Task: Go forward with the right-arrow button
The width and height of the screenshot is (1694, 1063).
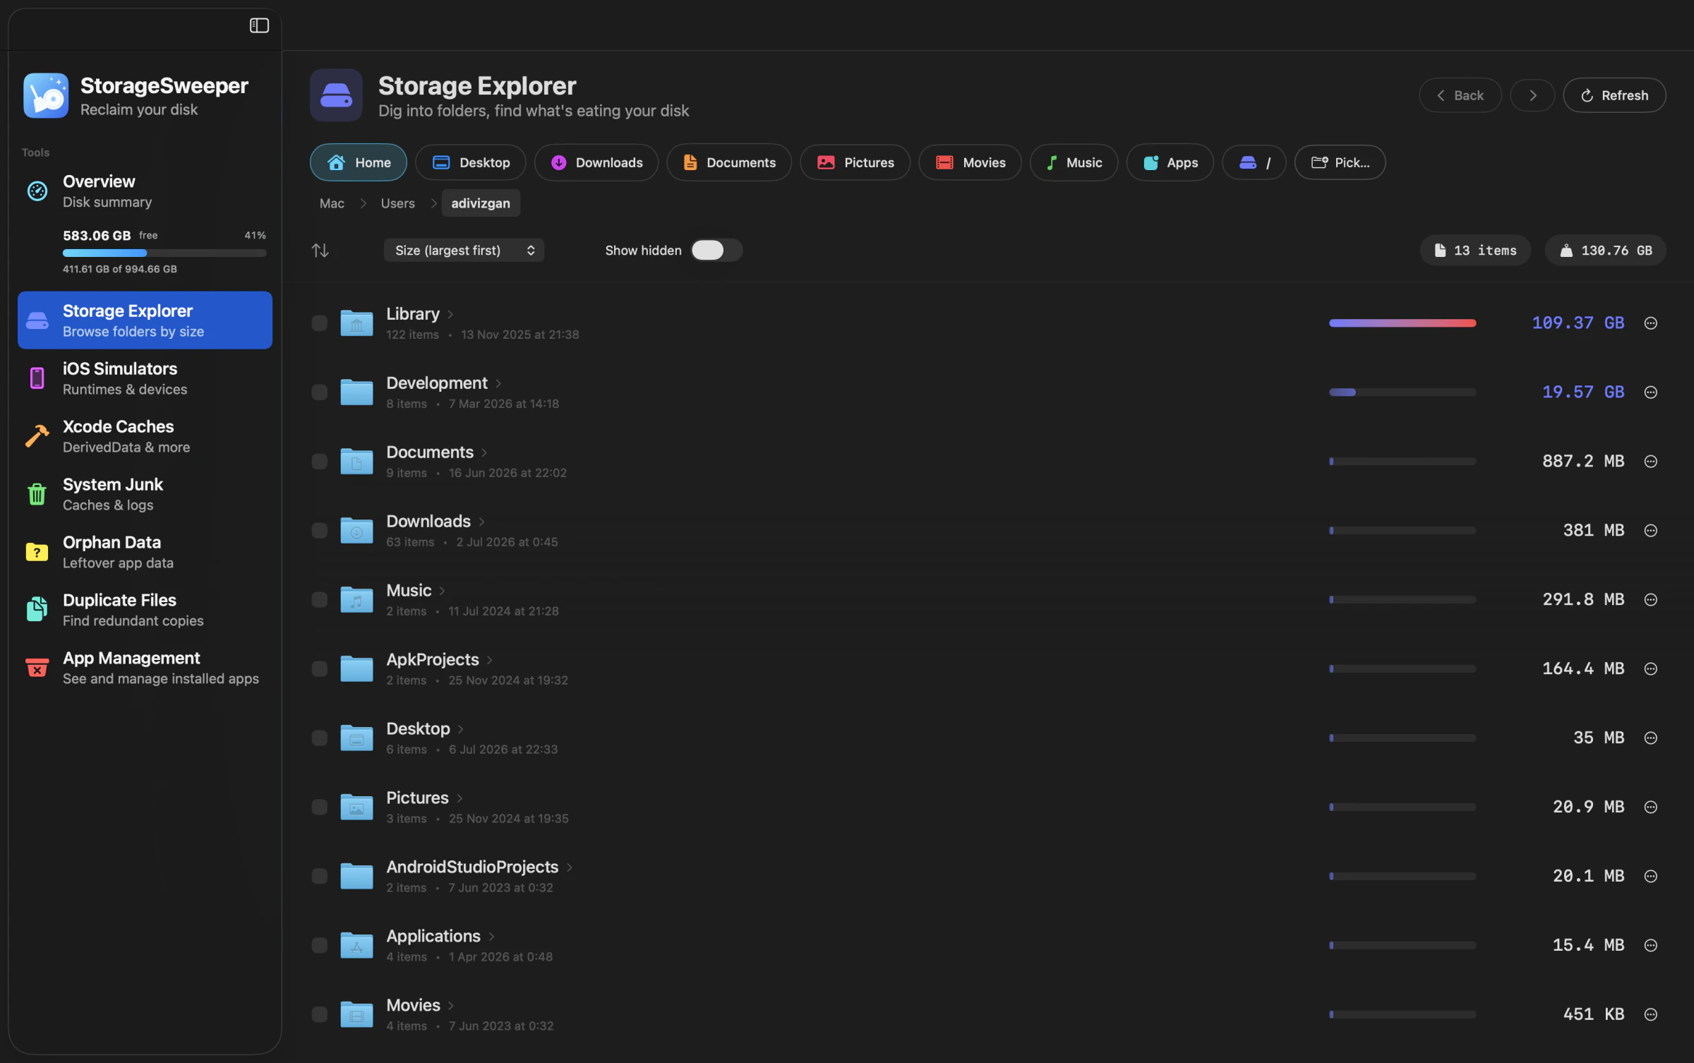Action: (1532, 95)
